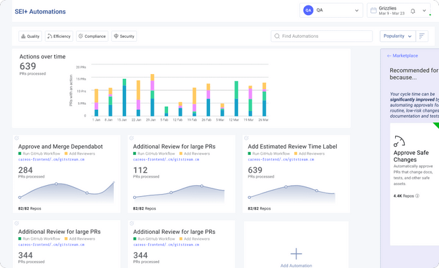Click the QA avatar badge

[308, 10]
